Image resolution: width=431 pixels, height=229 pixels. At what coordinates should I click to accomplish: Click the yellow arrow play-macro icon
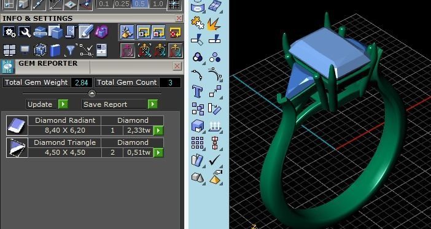(144, 32)
